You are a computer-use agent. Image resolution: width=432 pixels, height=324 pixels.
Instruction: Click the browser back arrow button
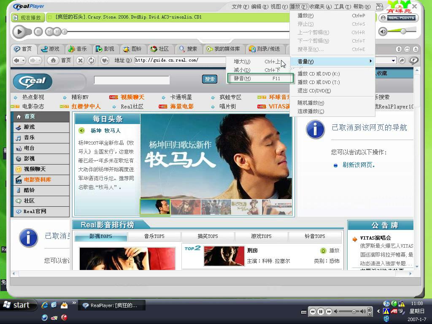tap(16, 60)
